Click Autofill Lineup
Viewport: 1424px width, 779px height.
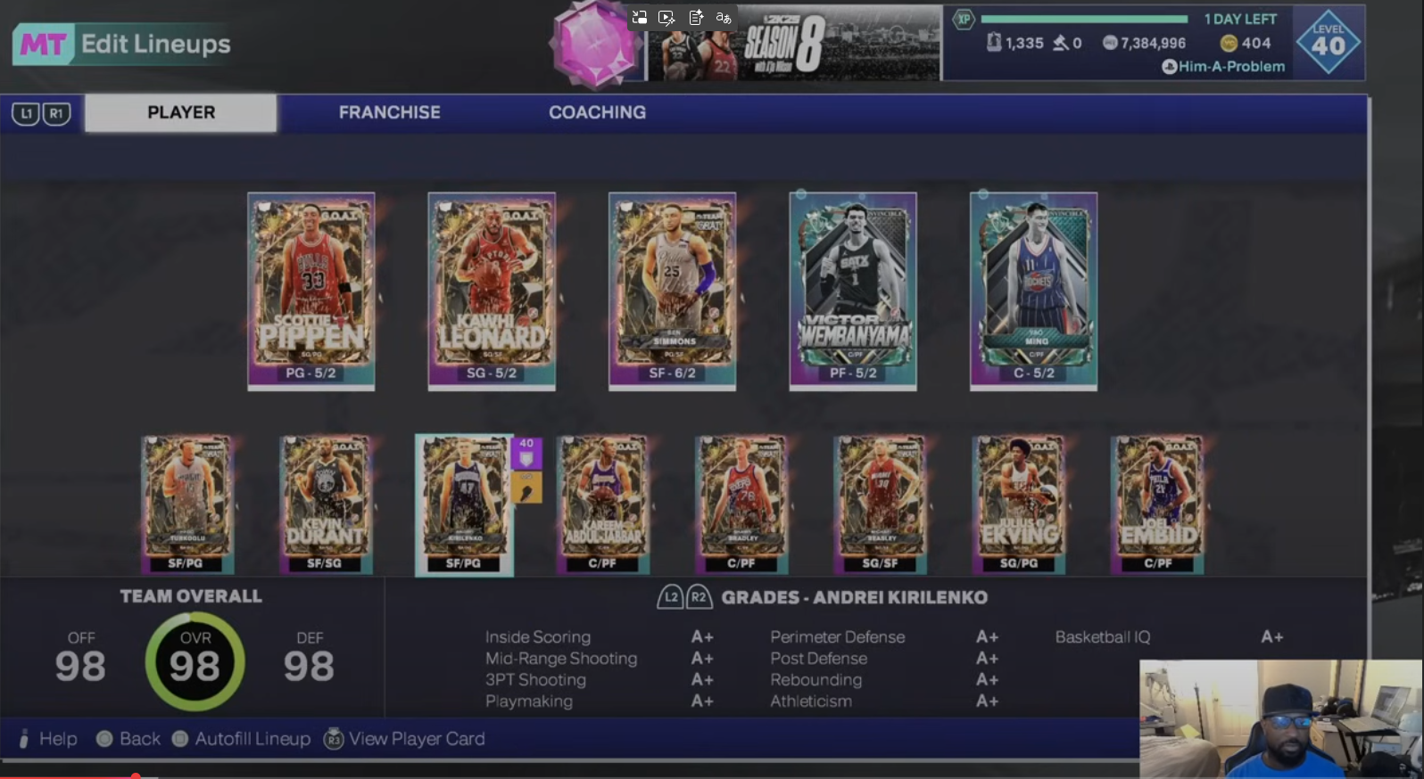pyautogui.click(x=253, y=739)
